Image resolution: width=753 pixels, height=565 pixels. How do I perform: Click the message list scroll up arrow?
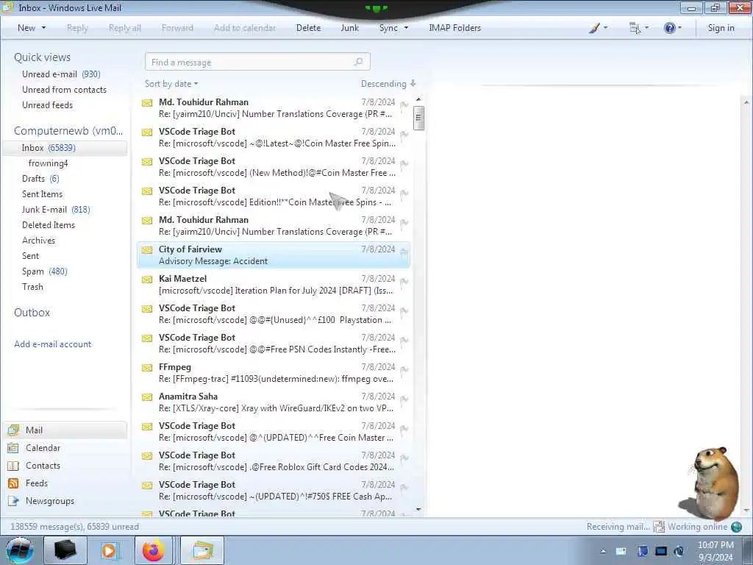pyautogui.click(x=418, y=99)
